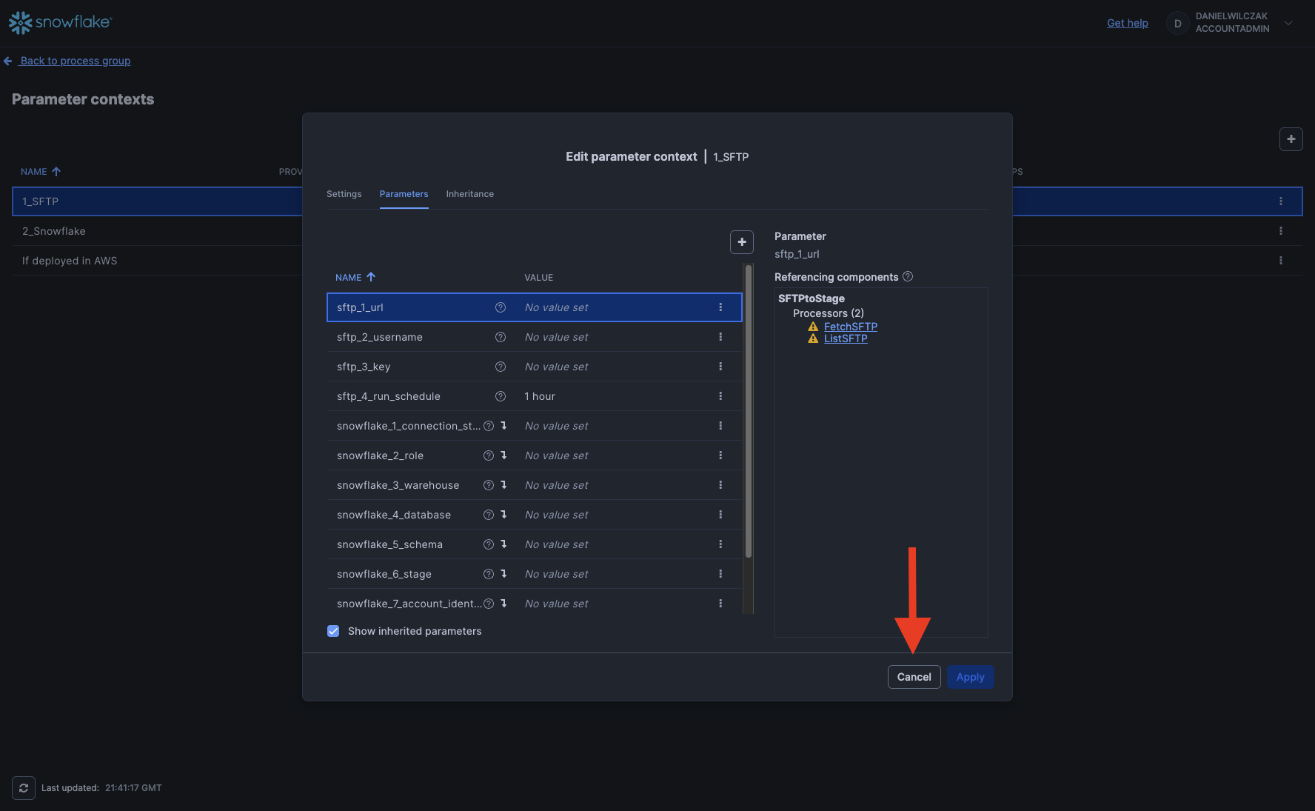Screen dimensions: 1315x811
Task: Click the refresh icon near Last updated
Action: (24, 788)
